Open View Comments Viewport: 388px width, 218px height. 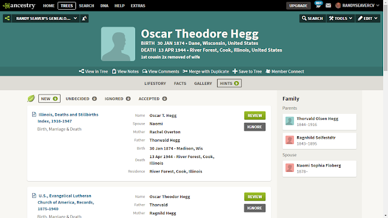pyautogui.click(x=161, y=71)
